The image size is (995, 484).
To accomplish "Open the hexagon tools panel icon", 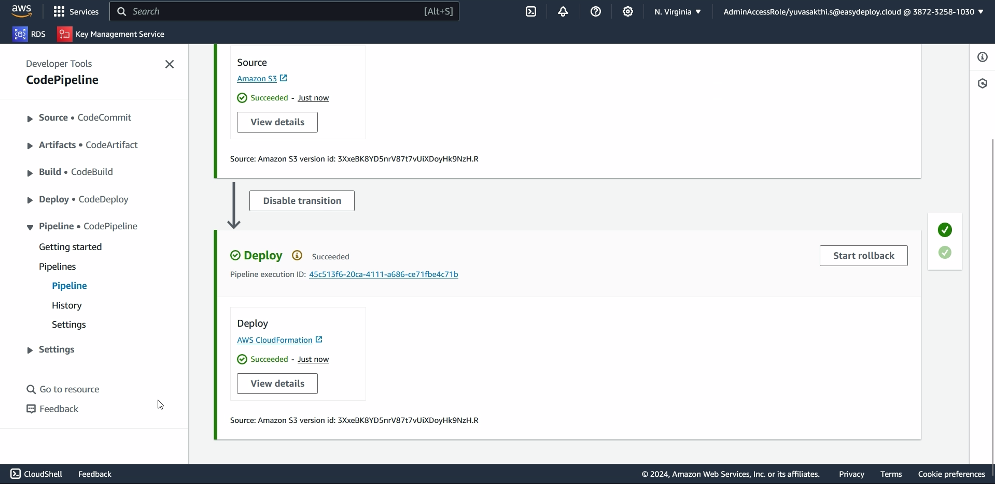I will tap(983, 83).
